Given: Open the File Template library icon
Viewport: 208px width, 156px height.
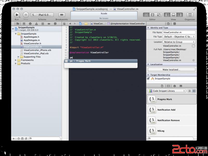Looking at the screenshot, I should click(162, 86).
